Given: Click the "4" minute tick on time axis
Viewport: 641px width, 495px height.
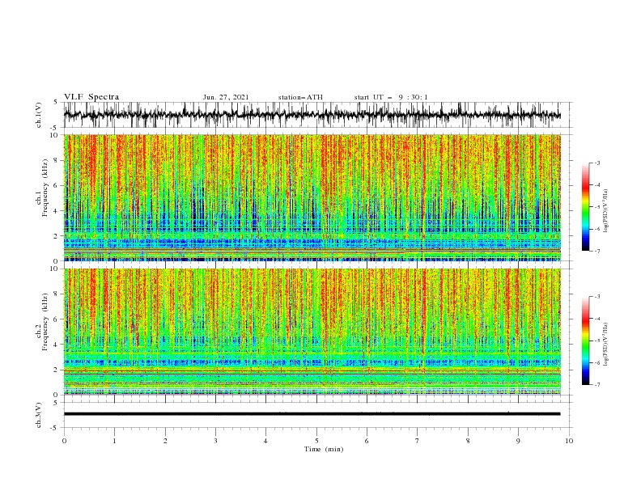Looking at the screenshot, I should click(266, 441).
